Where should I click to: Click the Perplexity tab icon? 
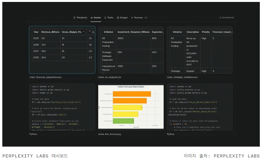point(74,18)
